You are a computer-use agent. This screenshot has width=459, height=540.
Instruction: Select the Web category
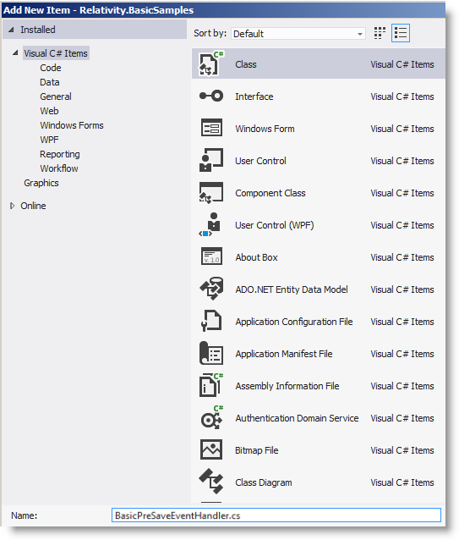click(49, 111)
